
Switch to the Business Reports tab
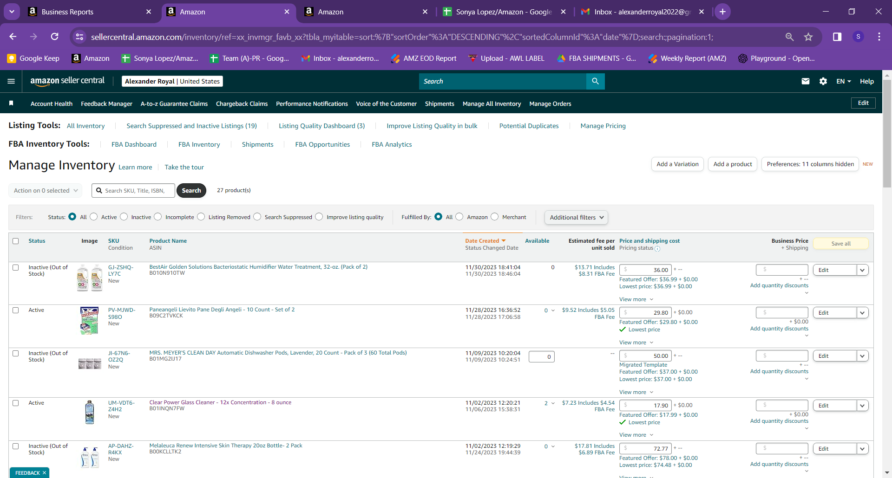pyautogui.click(x=91, y=12)
